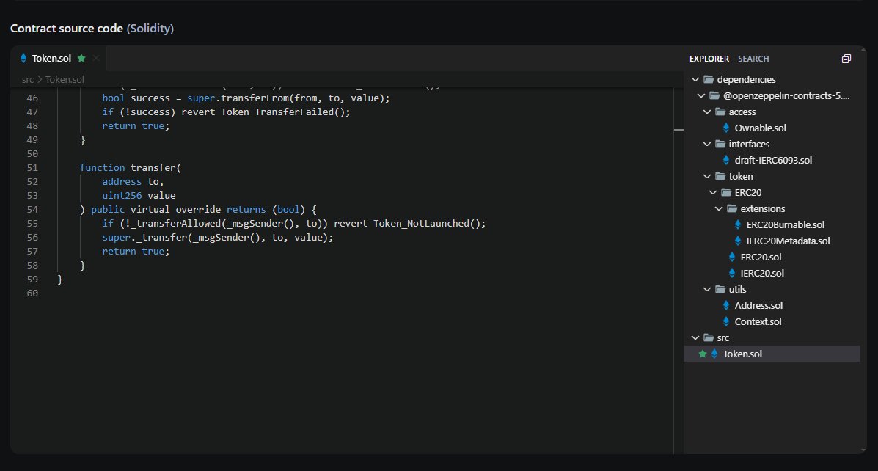Click the access folder icon
The image size is (878, 471).
coord(720,112)
